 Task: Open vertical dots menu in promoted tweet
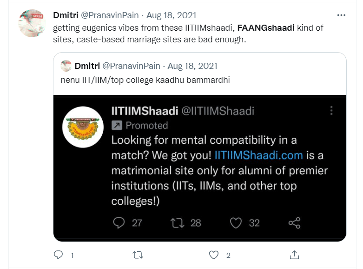pyautogui.click(x=331, y=111)
